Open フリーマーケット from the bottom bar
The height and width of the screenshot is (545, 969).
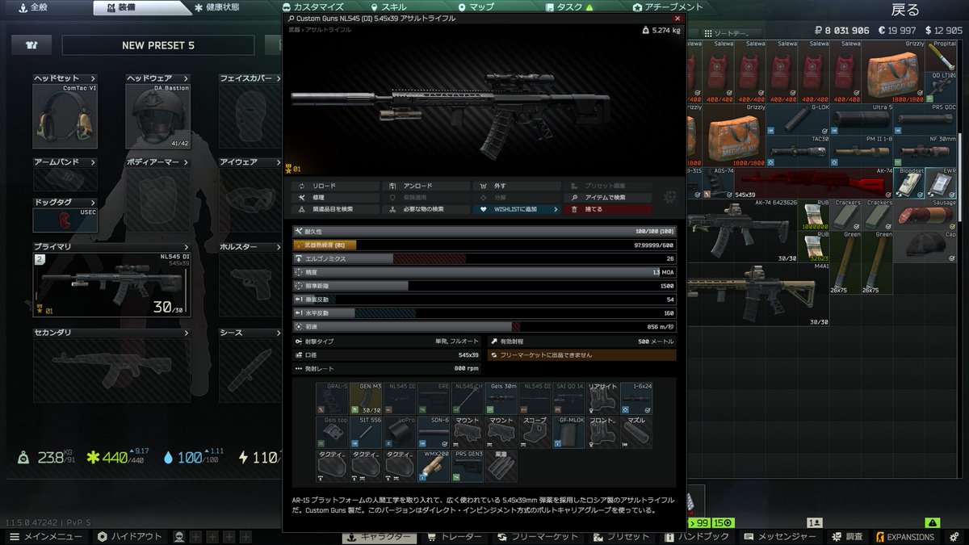click(x=539, y=537)
